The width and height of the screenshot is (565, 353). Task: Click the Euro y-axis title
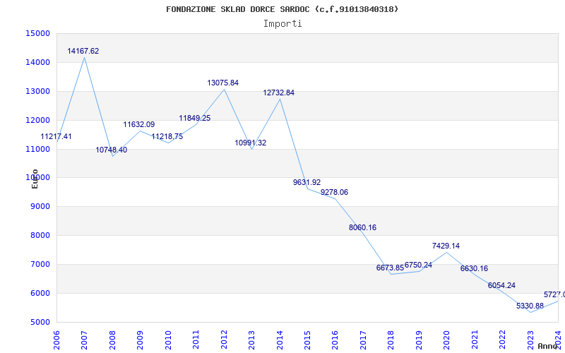pyautogui.click(x=35, y=179)
